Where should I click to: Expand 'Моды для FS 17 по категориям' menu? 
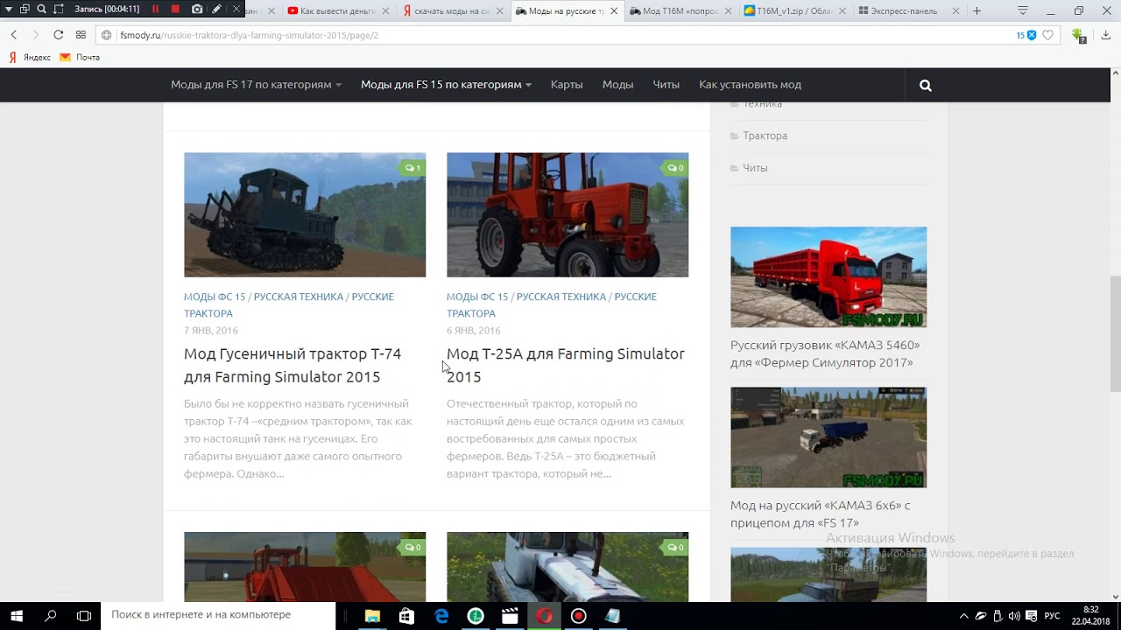point(256,85)
